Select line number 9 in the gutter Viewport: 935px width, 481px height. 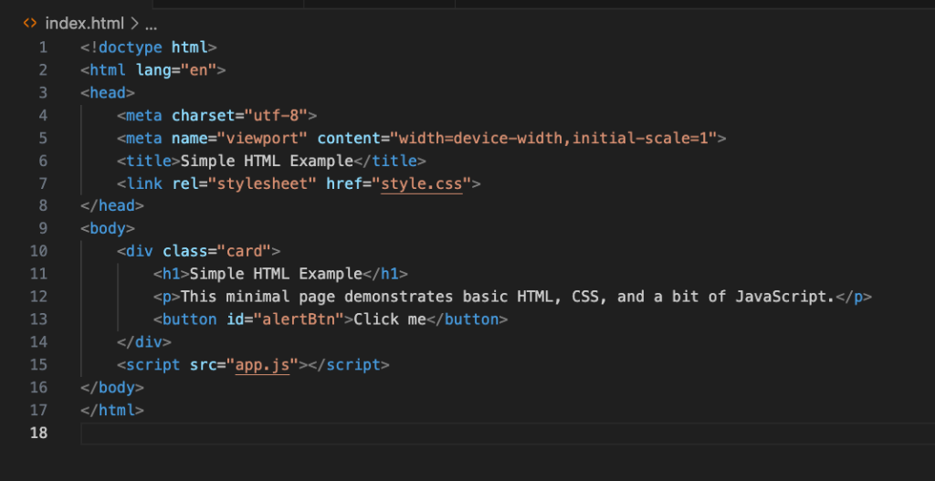pos(43,228)
